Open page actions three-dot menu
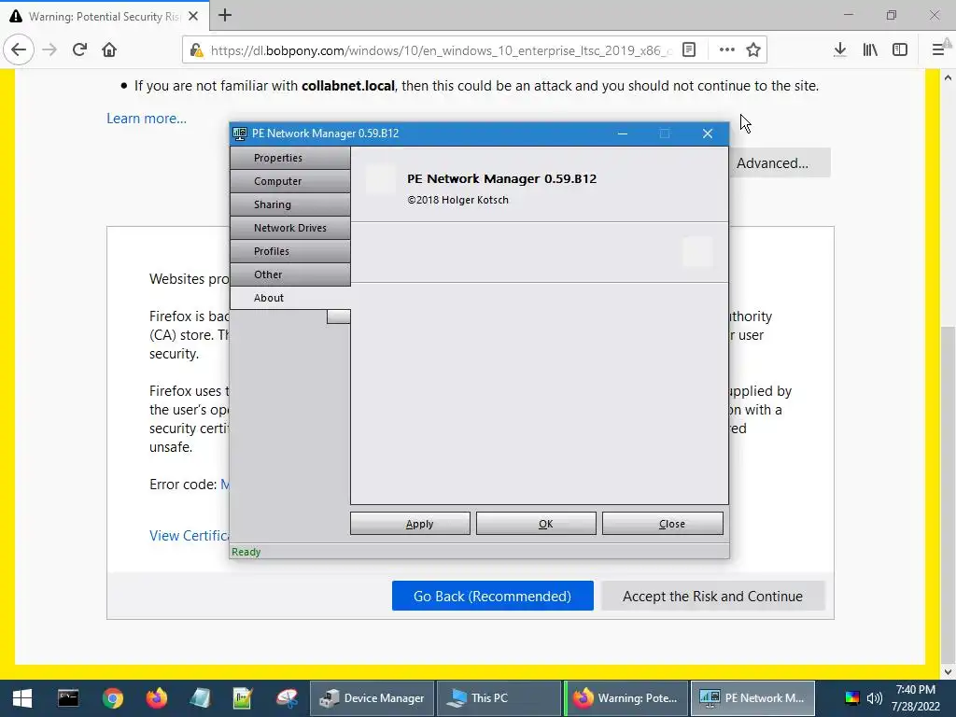Image resolution: width=956 pixels, height=717 pixels. (726, 50)
